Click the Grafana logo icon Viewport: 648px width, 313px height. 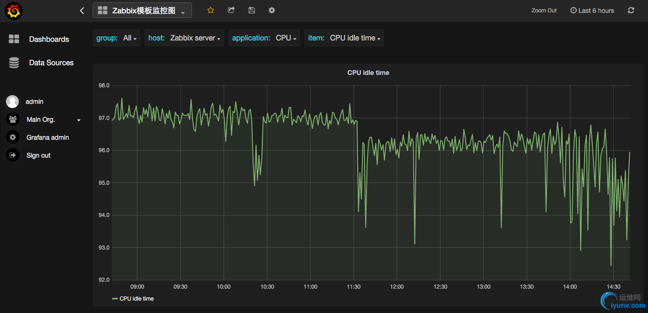14,11
